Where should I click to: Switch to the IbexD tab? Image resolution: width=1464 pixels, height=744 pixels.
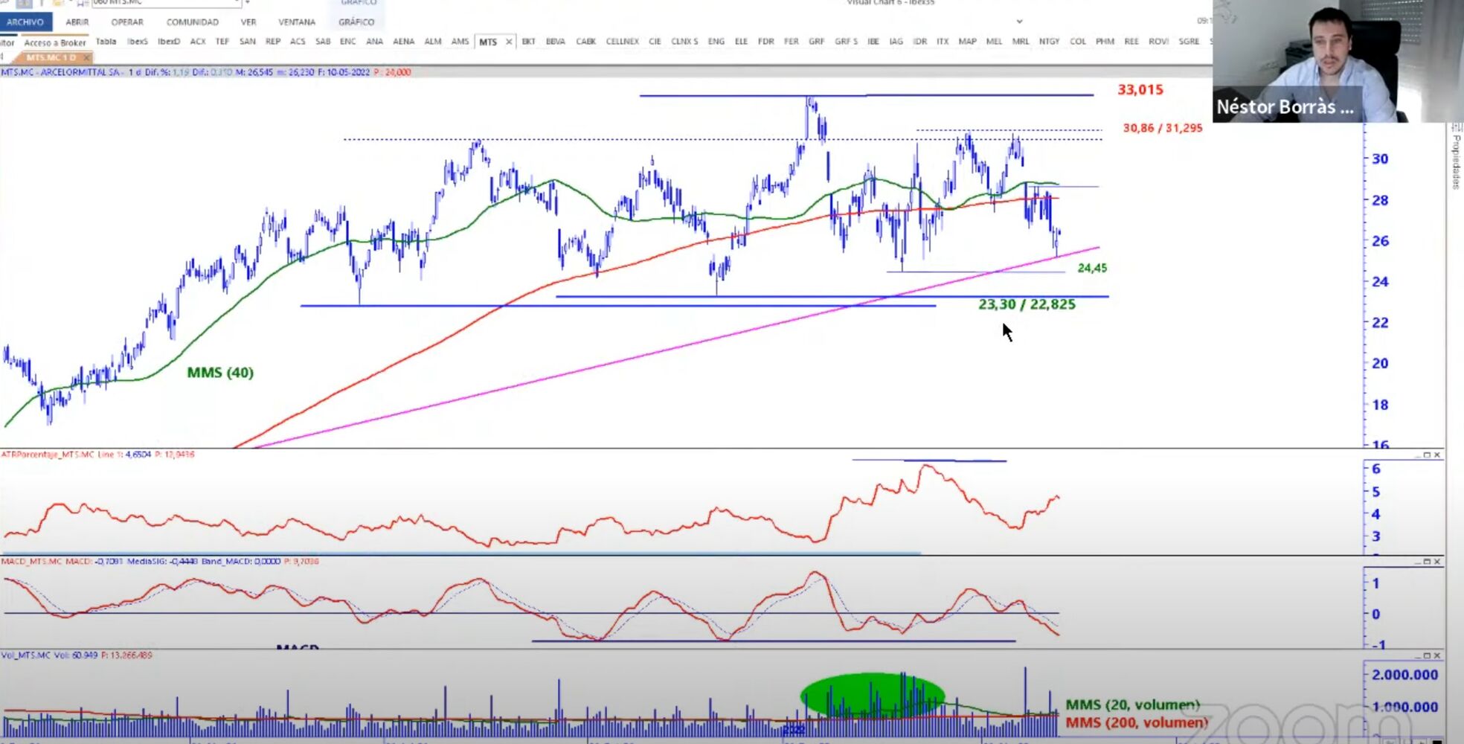(x=169, y=42)
